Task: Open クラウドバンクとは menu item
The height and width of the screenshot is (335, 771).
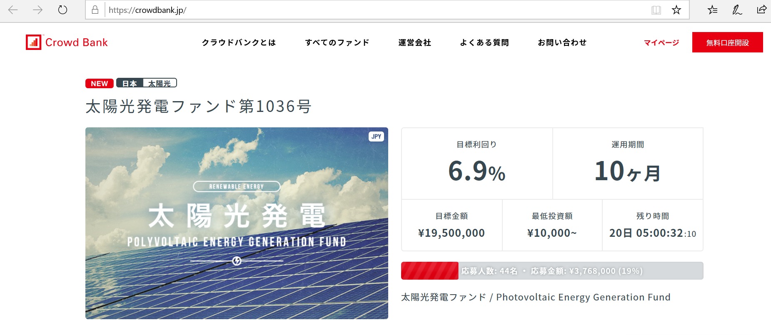Action: (239, 42)
